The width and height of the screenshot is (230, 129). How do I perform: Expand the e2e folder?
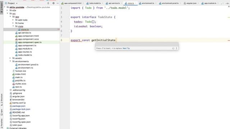pos(7,10)
